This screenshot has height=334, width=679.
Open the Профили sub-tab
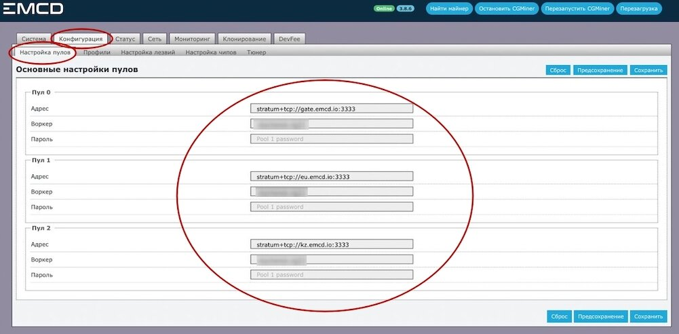click(97, 52)
